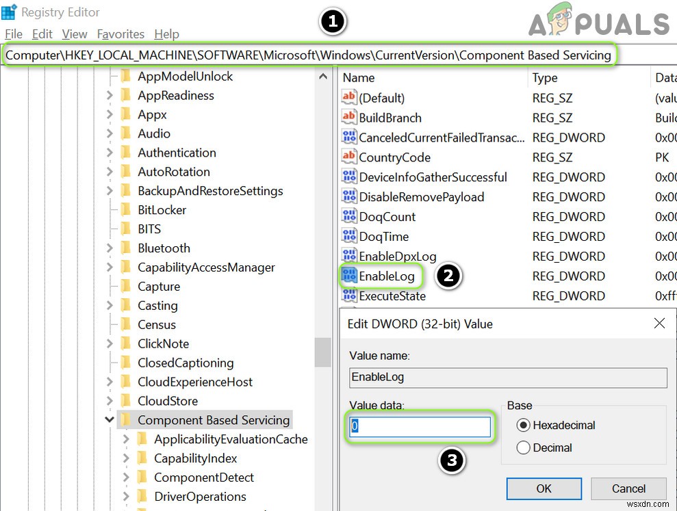The image size is (677, 511).
Task: Click inside the Value data field
Action: [x=419, y=426]
